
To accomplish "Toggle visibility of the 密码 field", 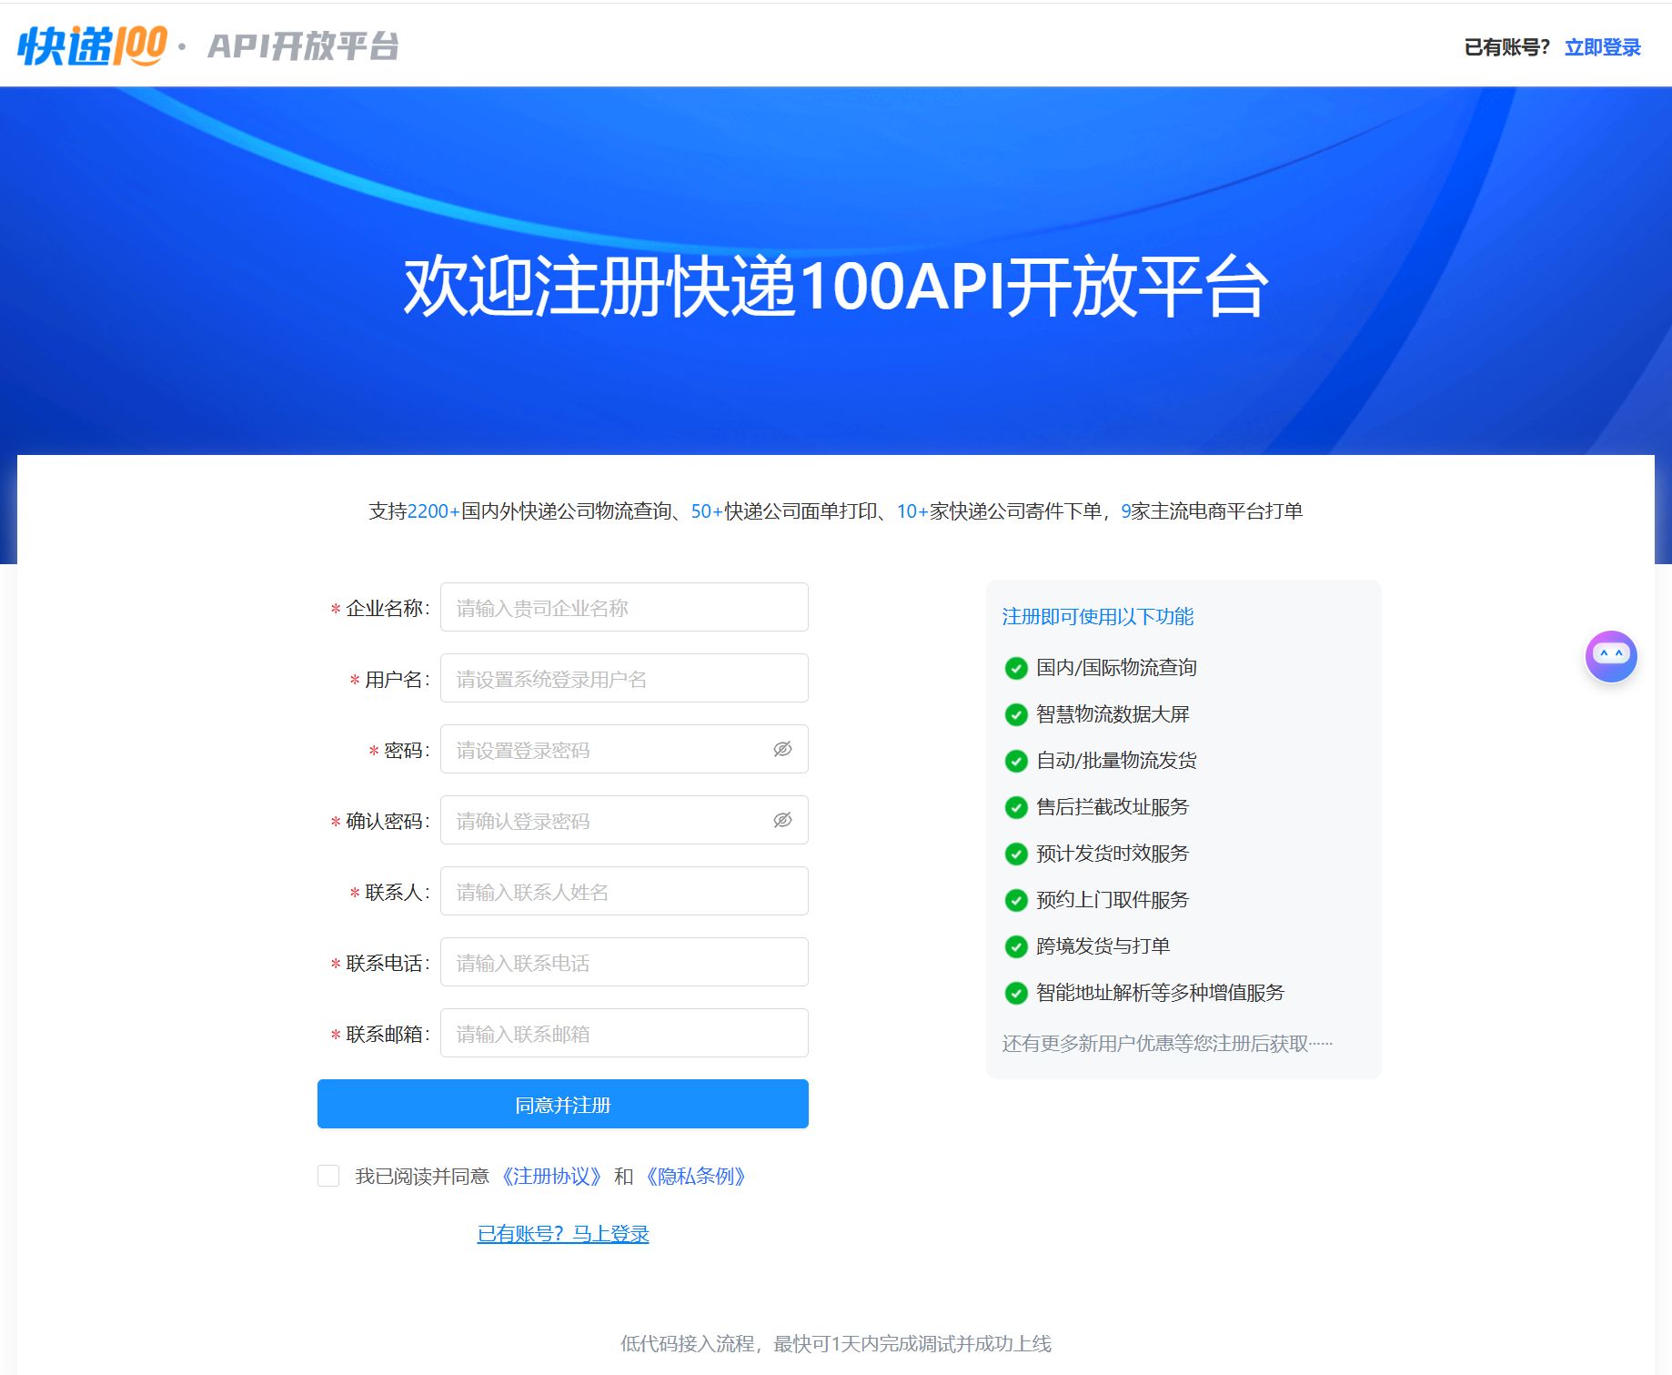I will click(782, 749).
